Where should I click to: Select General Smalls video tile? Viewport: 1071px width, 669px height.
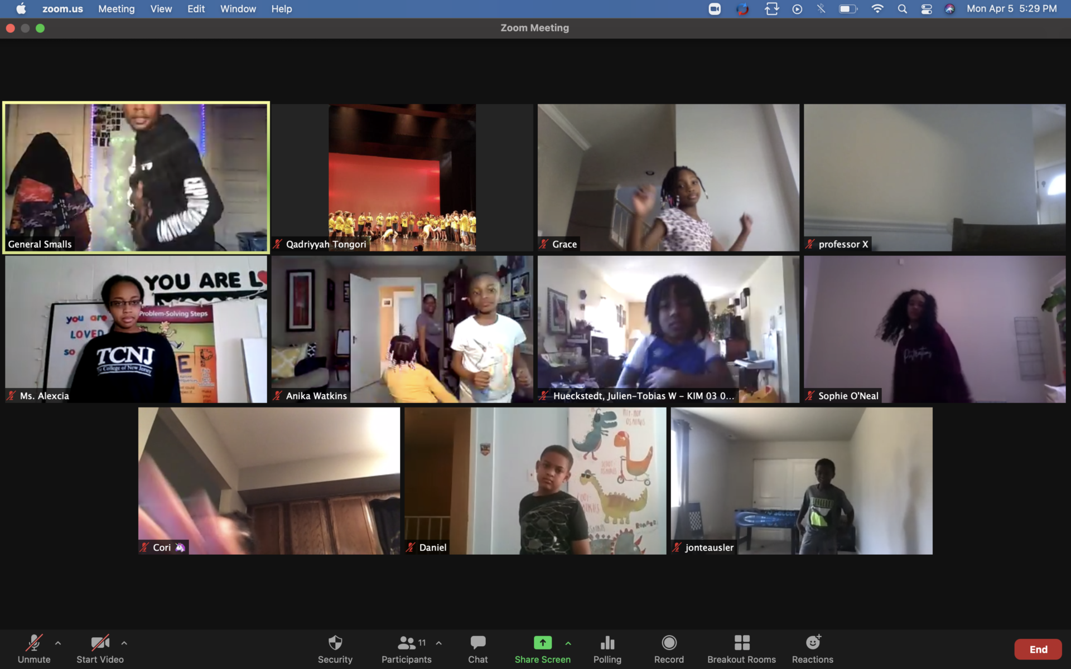tap(136, 177)
